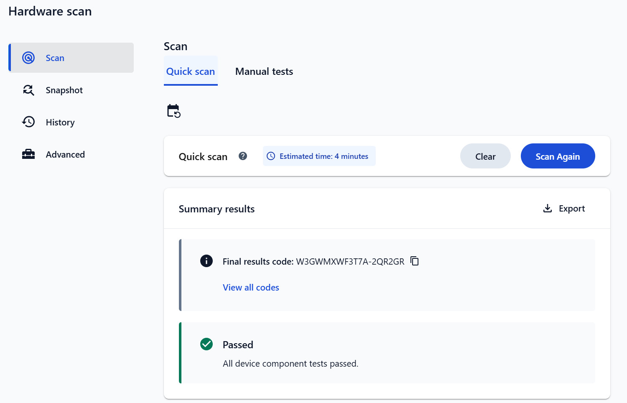627x403 pixels.
Task: Click the info icon beside Final results code
Action: pyautogui.click(x=206, y=261)
